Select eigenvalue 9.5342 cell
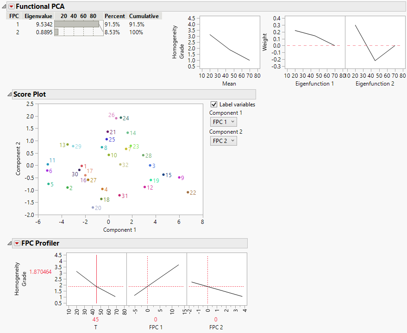Screen dimensions: 407x333 coord(44,25)
